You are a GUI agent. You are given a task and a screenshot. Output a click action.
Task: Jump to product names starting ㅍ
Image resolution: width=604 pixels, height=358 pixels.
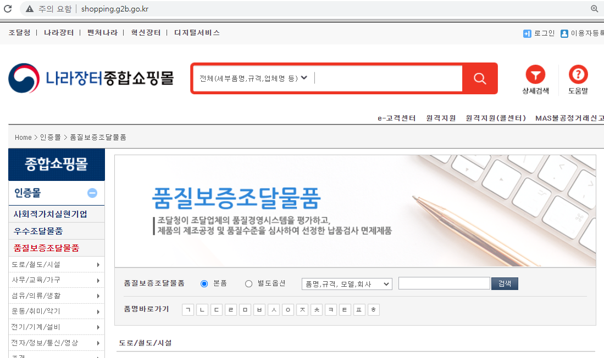[359, 310]
